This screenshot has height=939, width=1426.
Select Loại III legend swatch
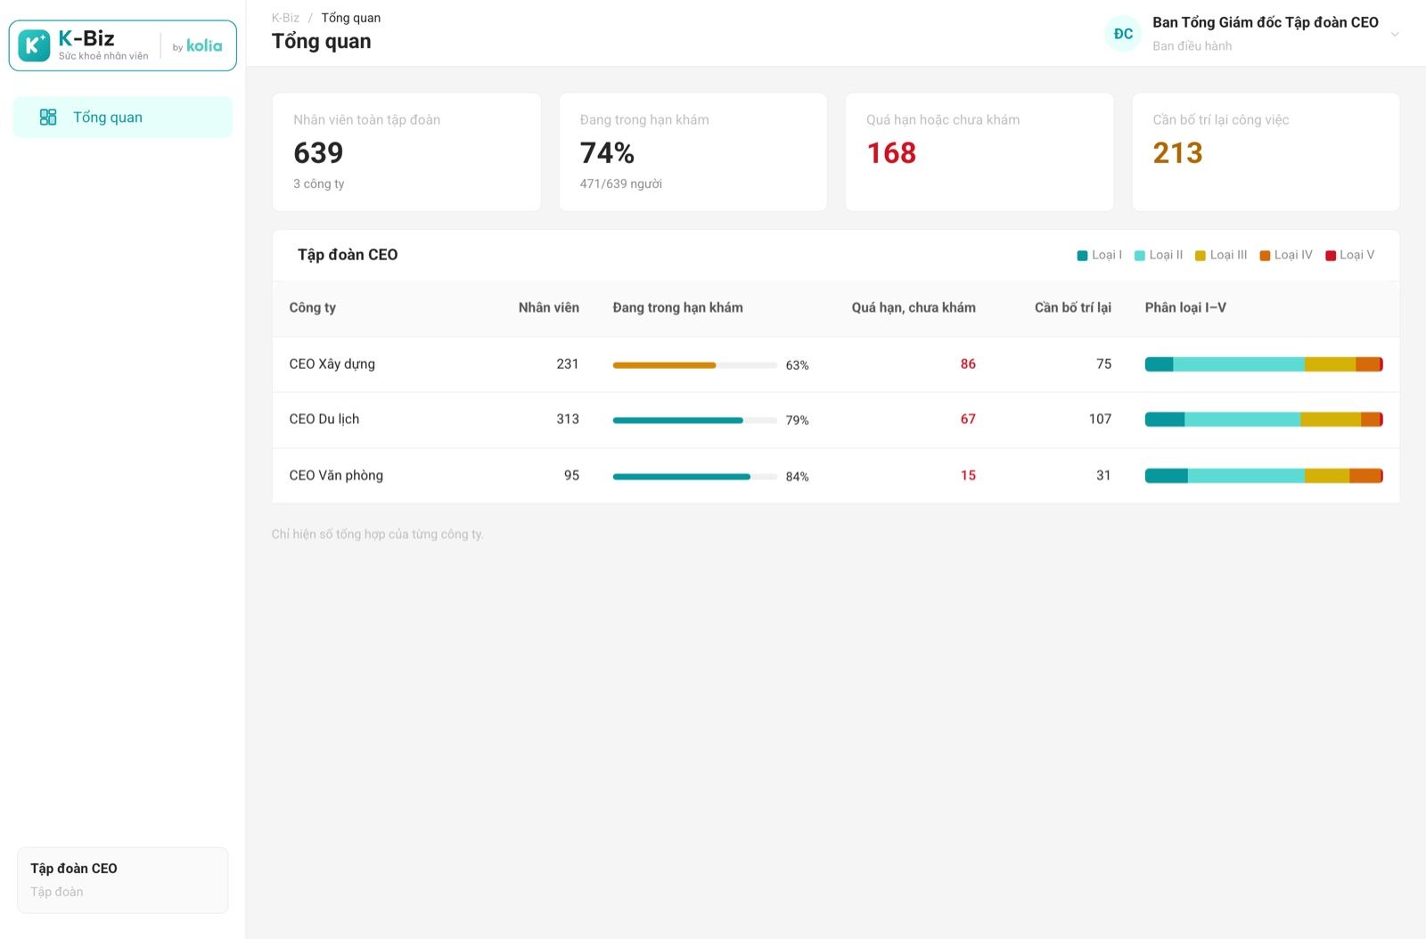(1200, 256)
